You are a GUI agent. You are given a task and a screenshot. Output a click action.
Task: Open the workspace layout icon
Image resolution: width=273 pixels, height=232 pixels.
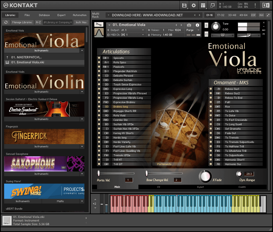(203, 6)
